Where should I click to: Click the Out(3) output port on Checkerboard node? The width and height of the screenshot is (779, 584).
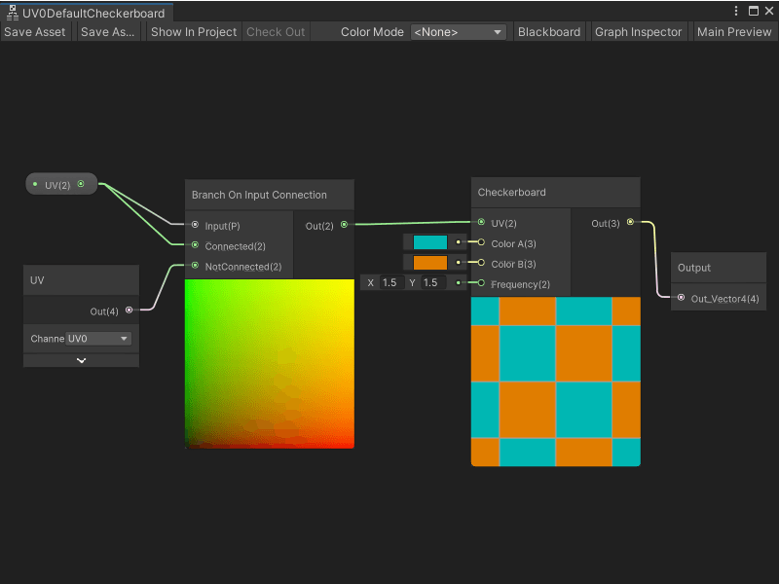[x=631, y=223]
